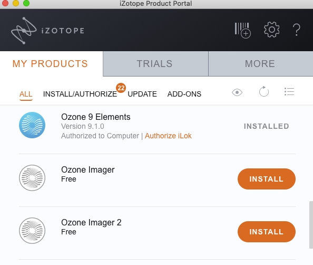This screenshot has width=313, height=265.
Task: Switch to list view icon
Action: [x=289, y=92]
